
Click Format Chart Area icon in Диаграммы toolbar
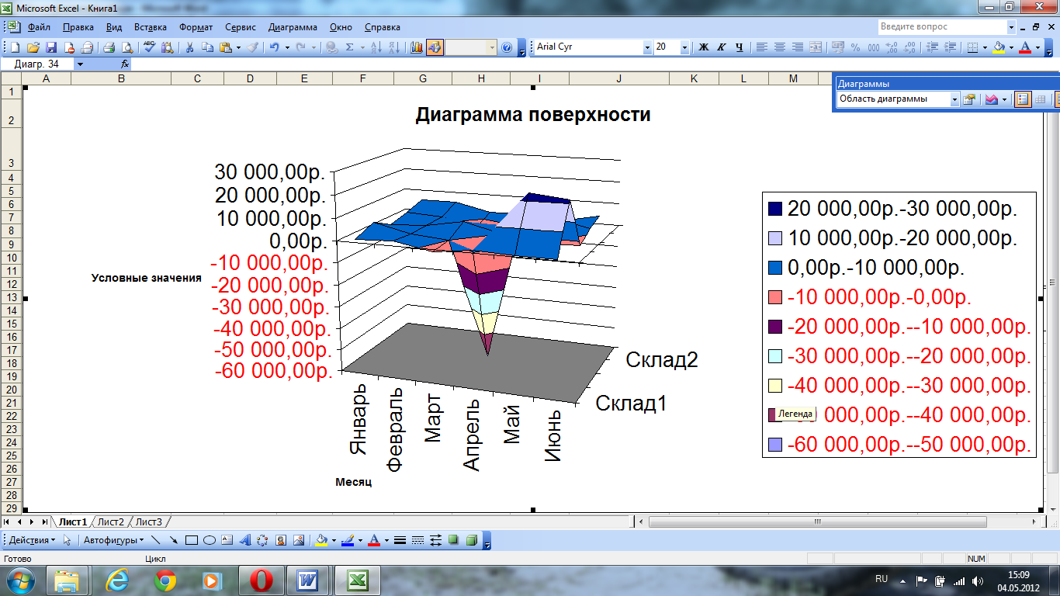(969, 99)
